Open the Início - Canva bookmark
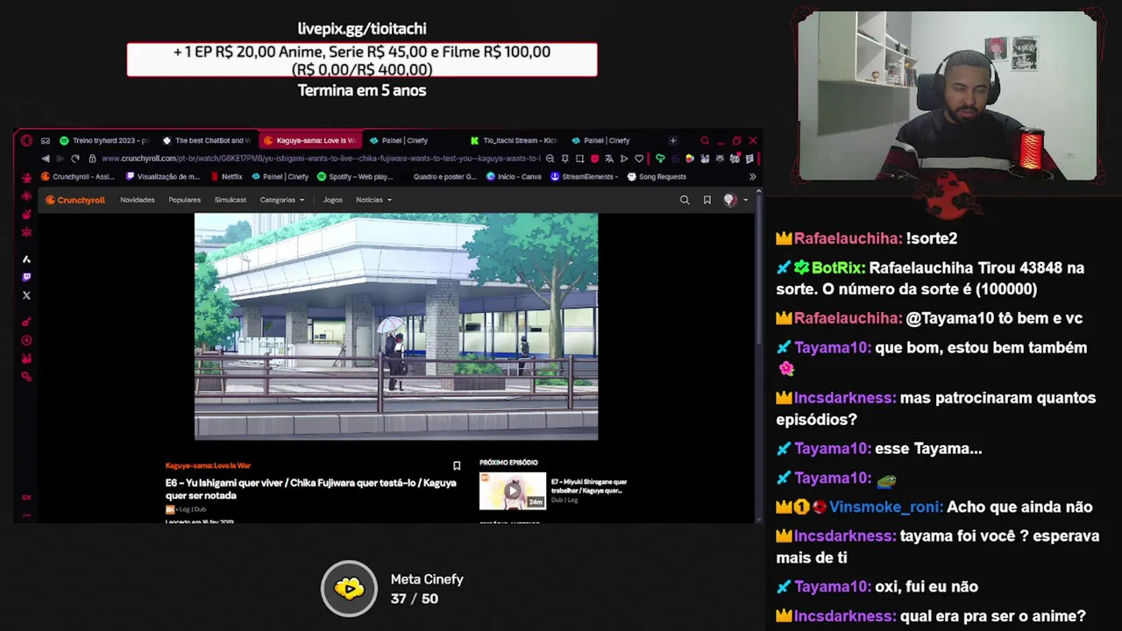This screenshot has height=631, width=1122. (x=514, y=177)
